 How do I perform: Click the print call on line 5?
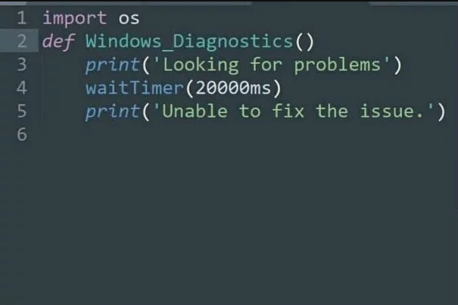pos(107,111)
